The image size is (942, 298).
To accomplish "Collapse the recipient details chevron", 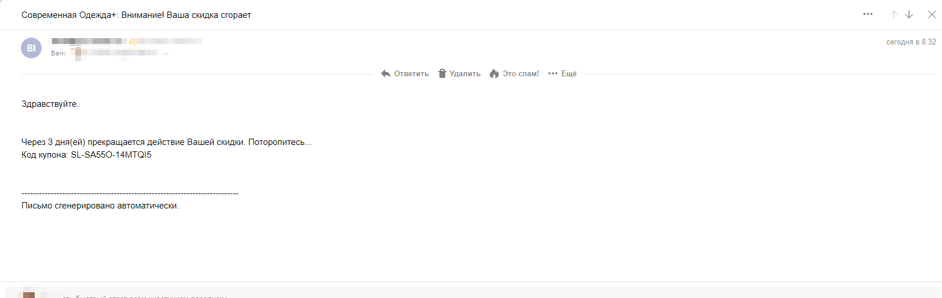I will [166, 54].
